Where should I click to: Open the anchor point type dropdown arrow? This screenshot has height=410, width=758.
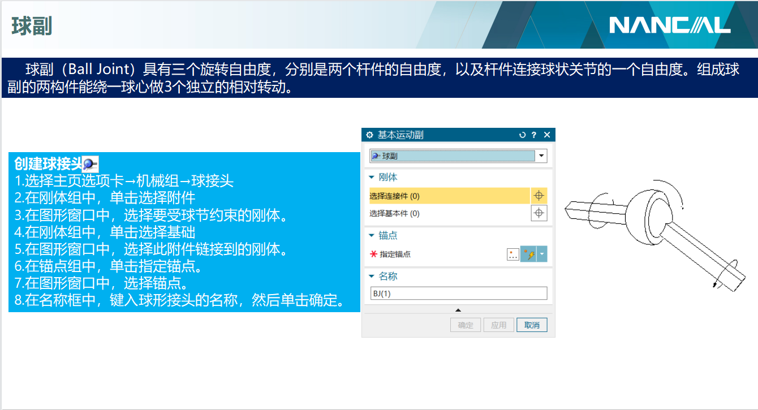542,254
